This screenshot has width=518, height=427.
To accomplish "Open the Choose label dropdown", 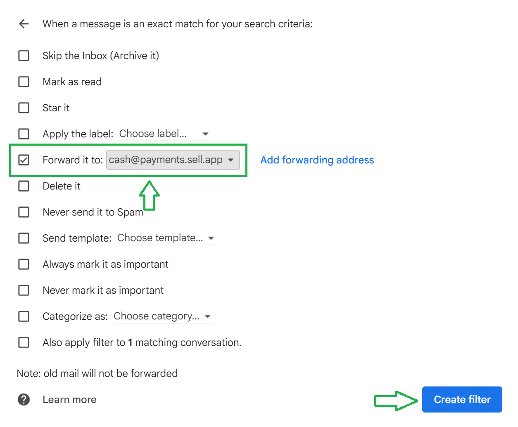I will [x=164, y=134].
